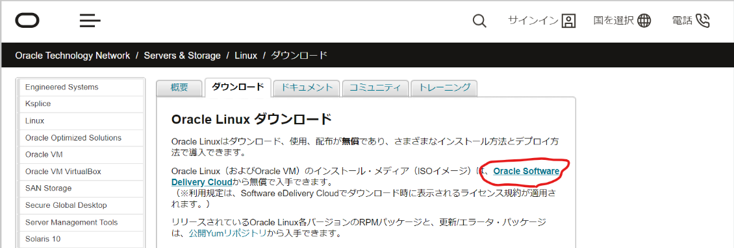Select the ダウンロード tab

tap(238, 87)
